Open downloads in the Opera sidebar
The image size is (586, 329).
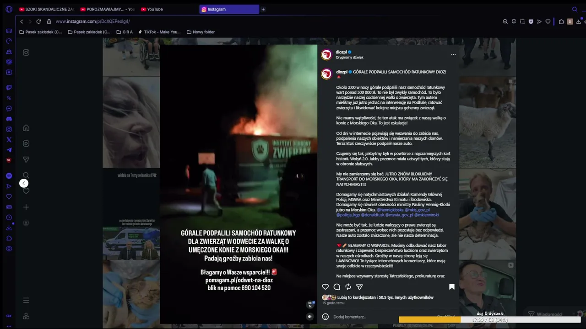point(9,228)
